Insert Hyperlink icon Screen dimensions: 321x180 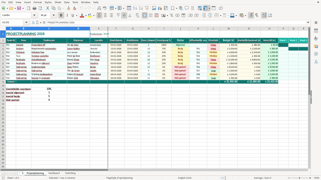pyautogui.click(x=181, y=8)
